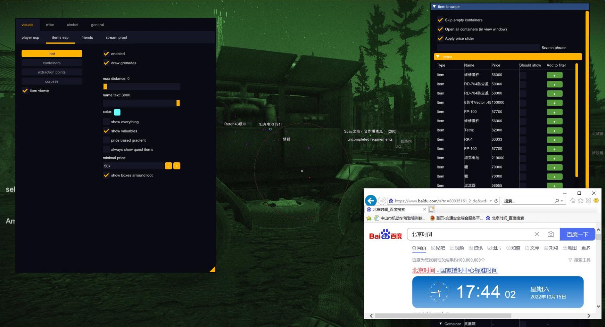Click the cyan color swatch
605x327 pixels.
coord(117,112)
